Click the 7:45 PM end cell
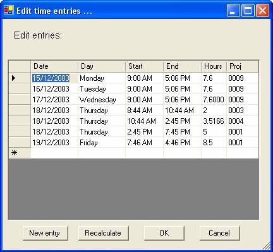This screenshot has height=252, width=273. [x=182, y=132]
